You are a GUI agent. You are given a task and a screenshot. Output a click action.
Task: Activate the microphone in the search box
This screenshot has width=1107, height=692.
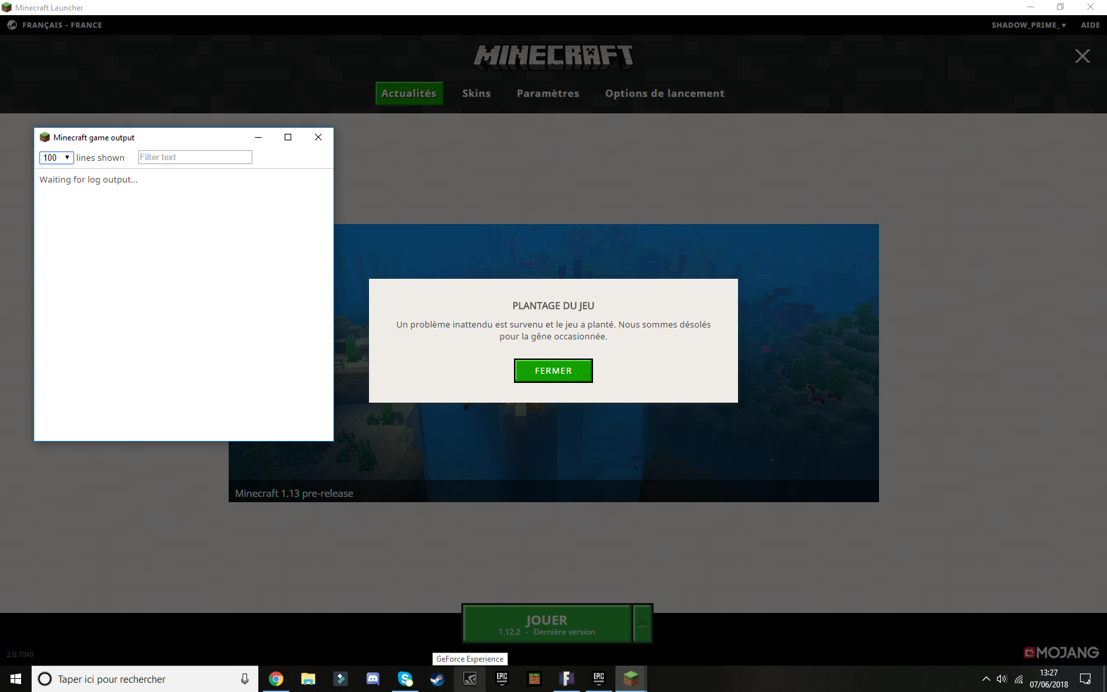click(244, 679)
